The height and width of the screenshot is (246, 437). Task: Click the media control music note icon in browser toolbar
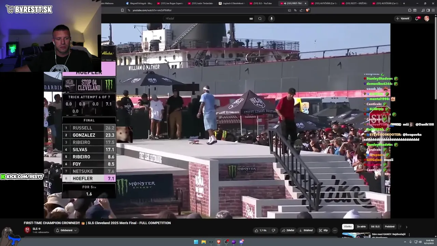(x=423, y=10)
